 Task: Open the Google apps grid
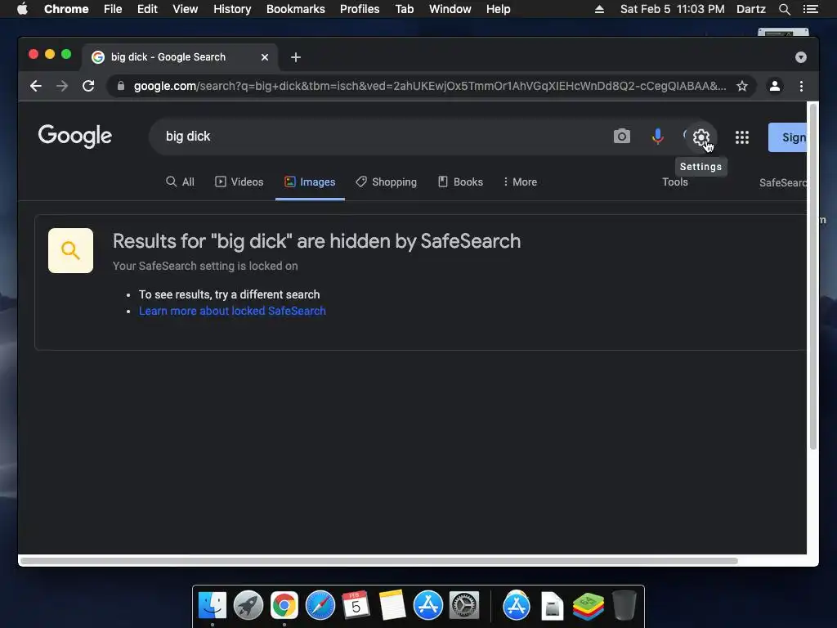click(742, 137)
